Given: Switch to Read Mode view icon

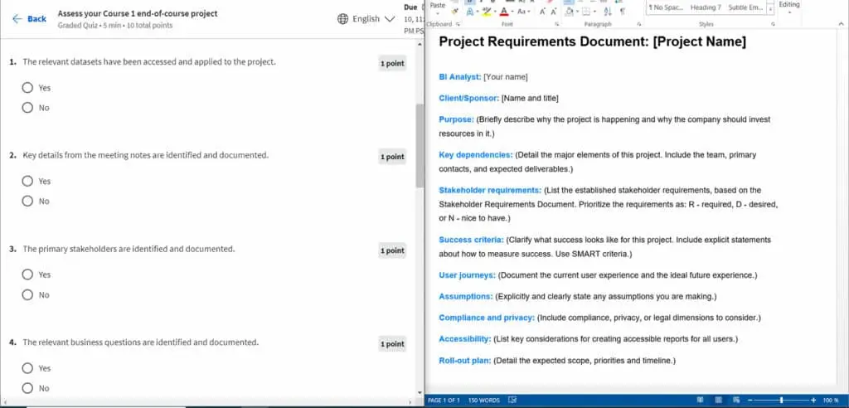Looking at the screenshot, I should point(700,400).
